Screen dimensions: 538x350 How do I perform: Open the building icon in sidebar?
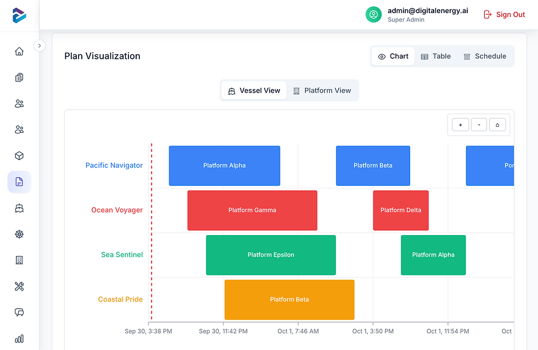[x=19, y=260]
